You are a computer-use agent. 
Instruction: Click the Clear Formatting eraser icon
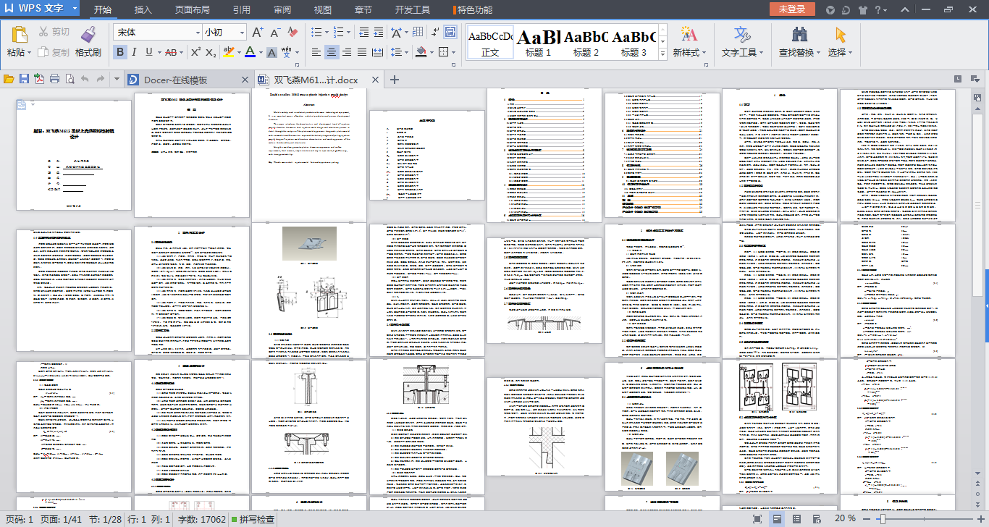293,33
